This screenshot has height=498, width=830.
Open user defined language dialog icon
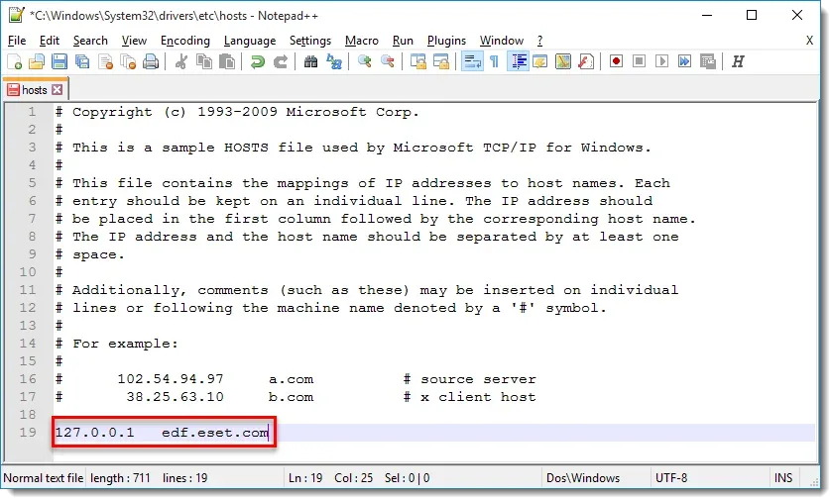click(540, 61)
